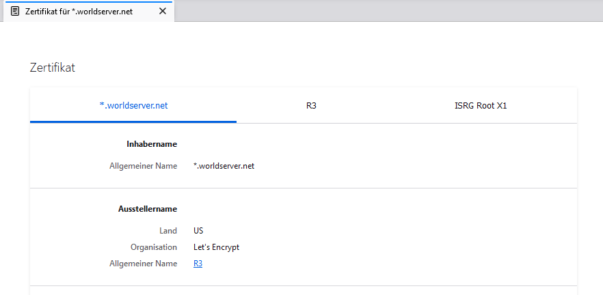The image size is (603, 295).
Task: Click the page icon in the browser tab
Action: 15,11
